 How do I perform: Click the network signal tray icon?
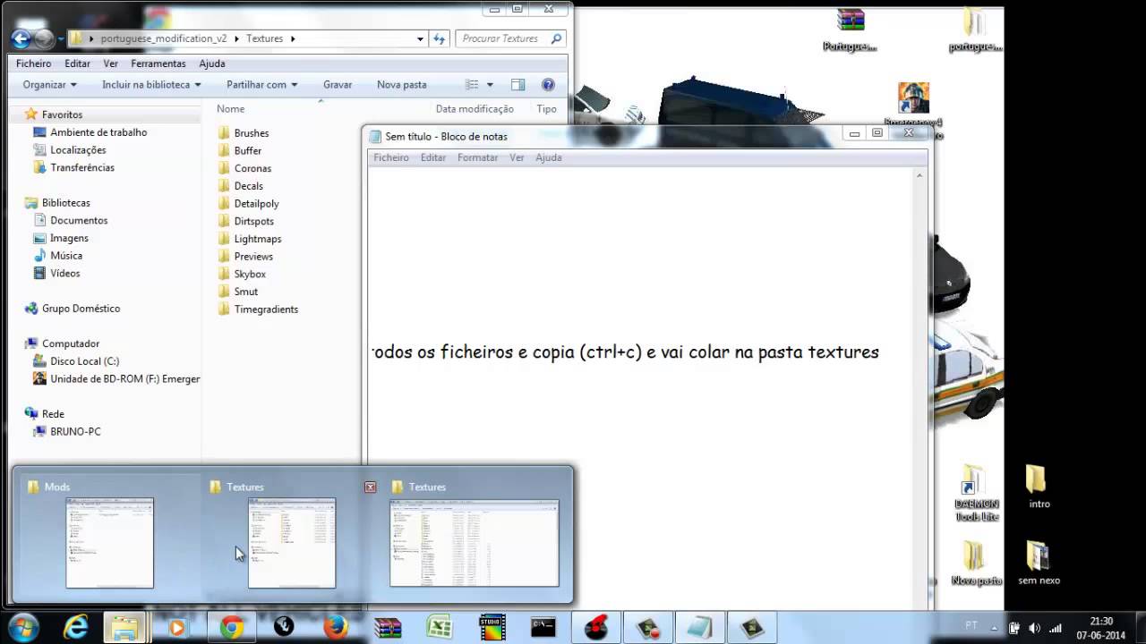1055,628
